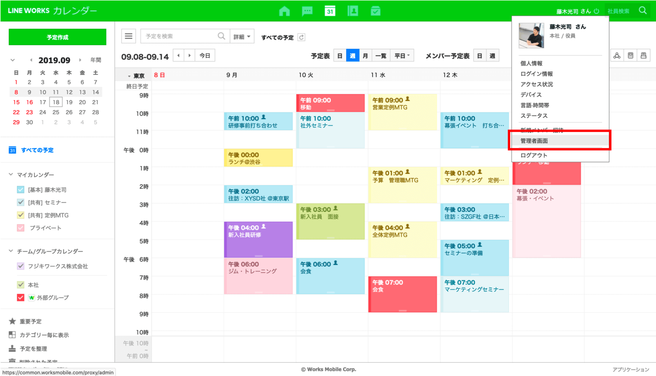The width and height of the screenshot is (656, 376).
Task: Click the printer icon at toolbar right
Action: click(643, 56)
